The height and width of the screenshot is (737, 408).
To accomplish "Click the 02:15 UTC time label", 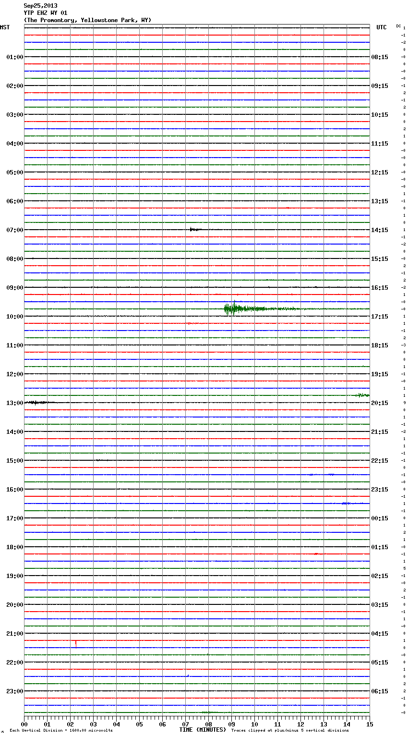I will click(380, 576).
